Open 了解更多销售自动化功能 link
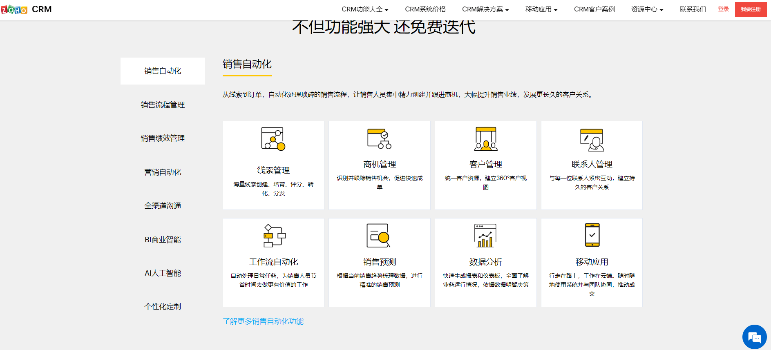The height and width of the screenshot is (350, 771). tap(263, 321)
